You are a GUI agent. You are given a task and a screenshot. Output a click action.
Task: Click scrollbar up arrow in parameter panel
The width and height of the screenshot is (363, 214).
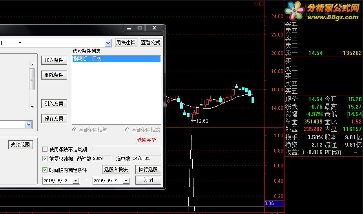point(32,65)
